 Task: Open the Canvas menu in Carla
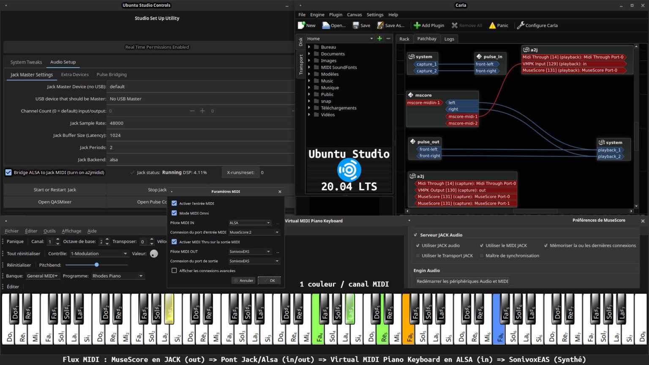(354, 14)
